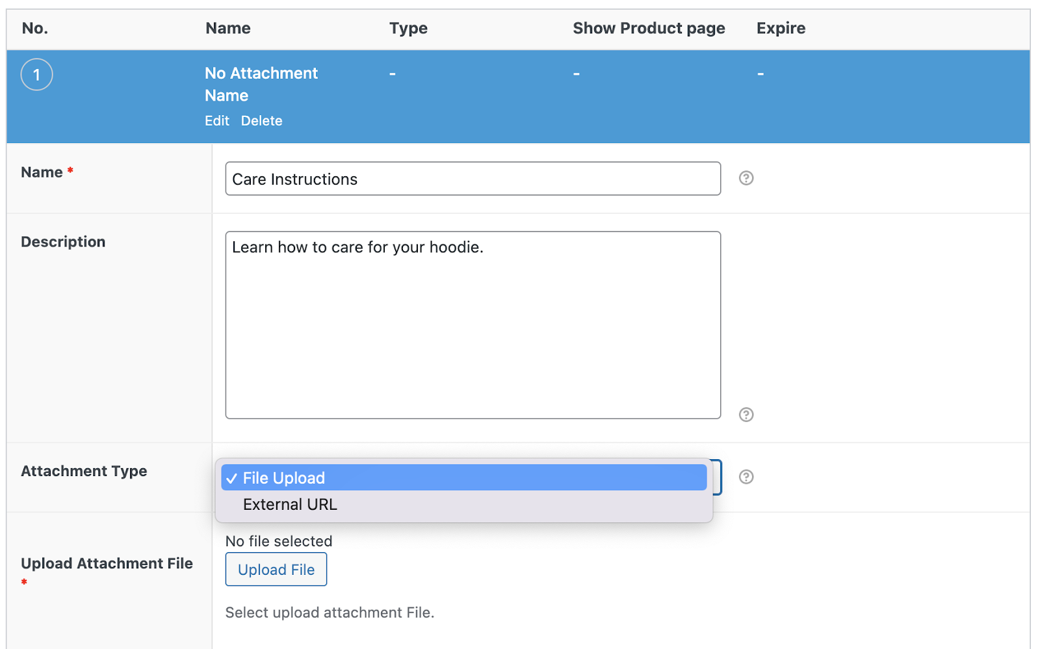Click the circled number 1 row badge
1040x649 pixels.
[x=36, y=74]
